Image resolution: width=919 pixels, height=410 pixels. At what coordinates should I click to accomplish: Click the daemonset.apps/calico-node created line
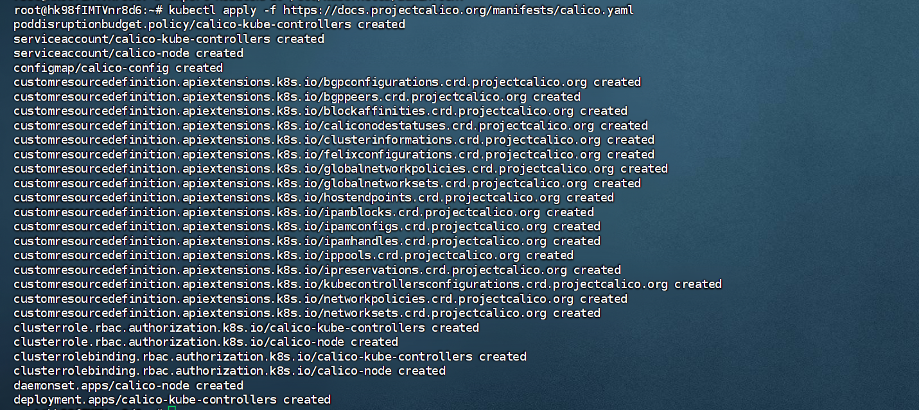128,386
